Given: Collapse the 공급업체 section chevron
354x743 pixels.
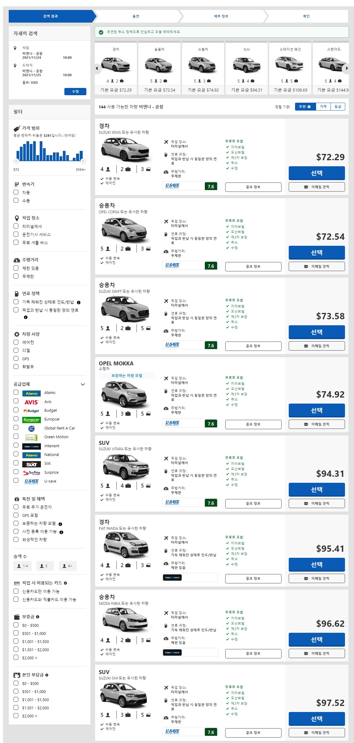Looking at the screenshot, I should pos(83,384).
